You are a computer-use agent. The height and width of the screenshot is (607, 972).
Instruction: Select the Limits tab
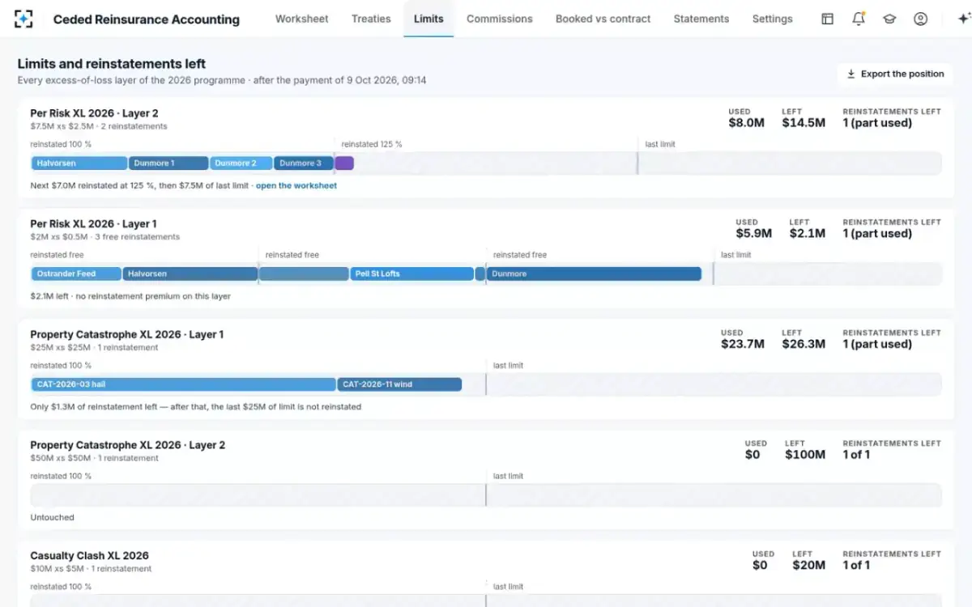coord(428,19)
